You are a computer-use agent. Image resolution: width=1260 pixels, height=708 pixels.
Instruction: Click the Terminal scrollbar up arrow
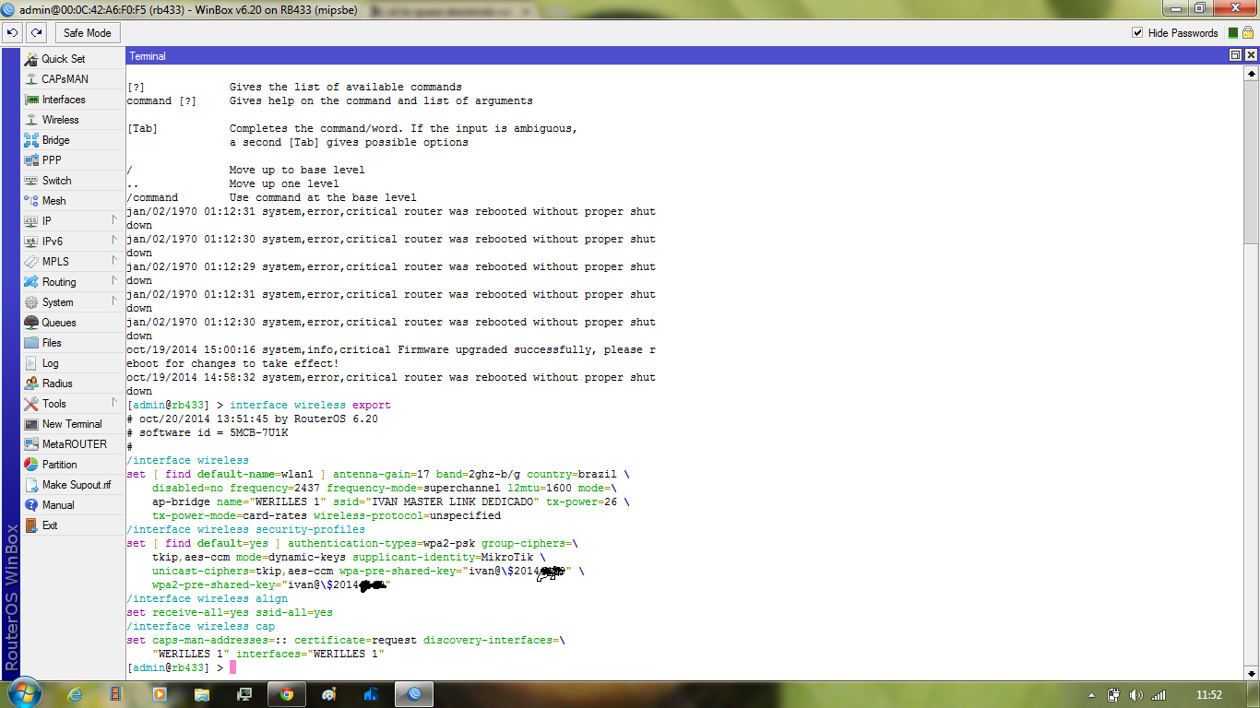click(x=1252, y=71)
